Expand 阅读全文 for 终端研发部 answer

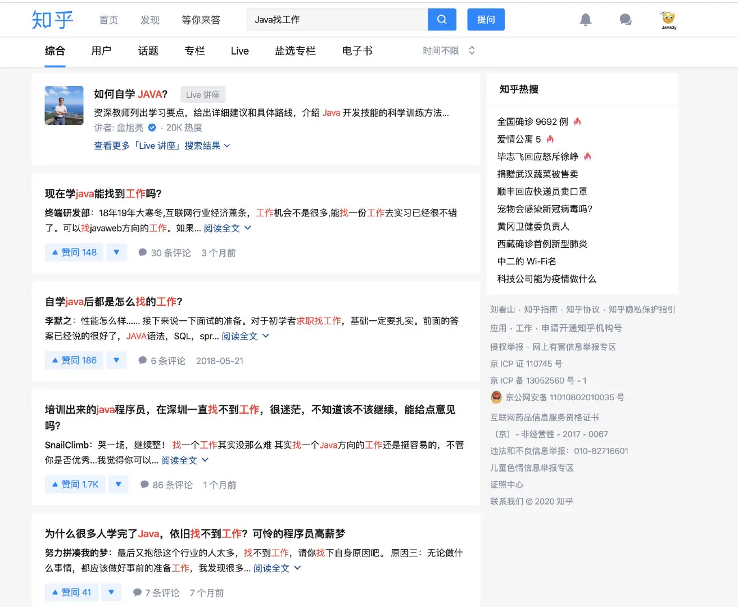tap(228, 228)
